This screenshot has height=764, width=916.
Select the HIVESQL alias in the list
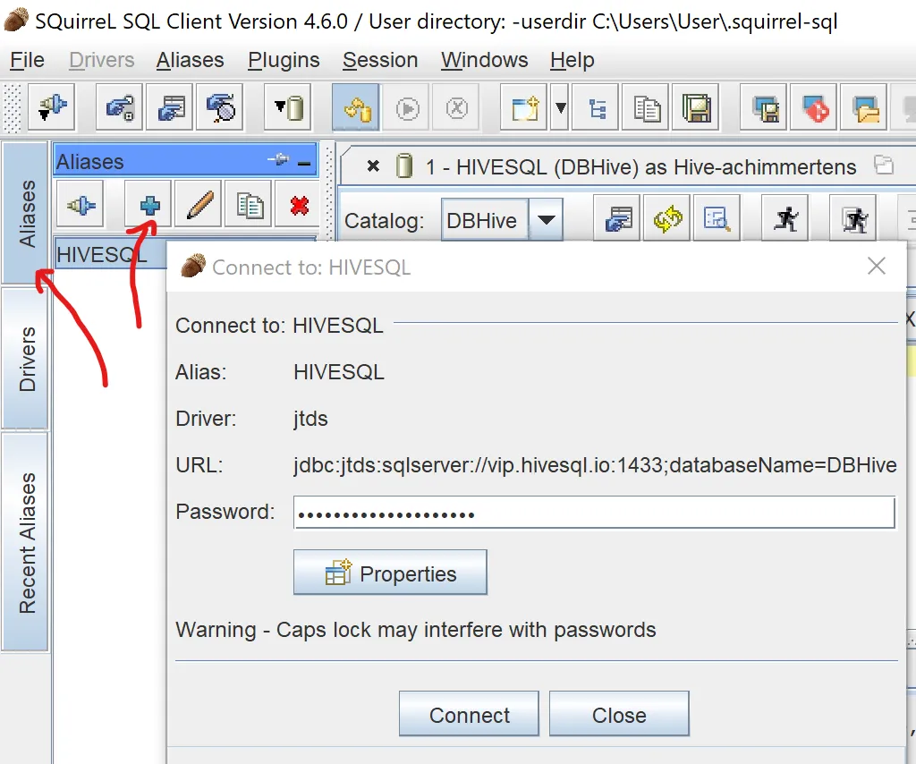111,254
